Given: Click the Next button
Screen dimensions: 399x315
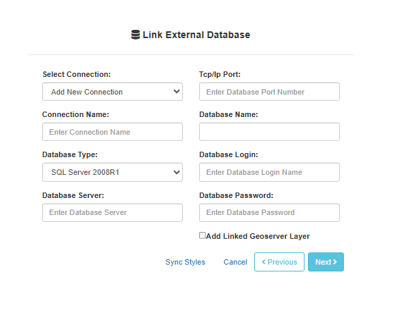Looking at the screenshot, I should coord(326,262).
